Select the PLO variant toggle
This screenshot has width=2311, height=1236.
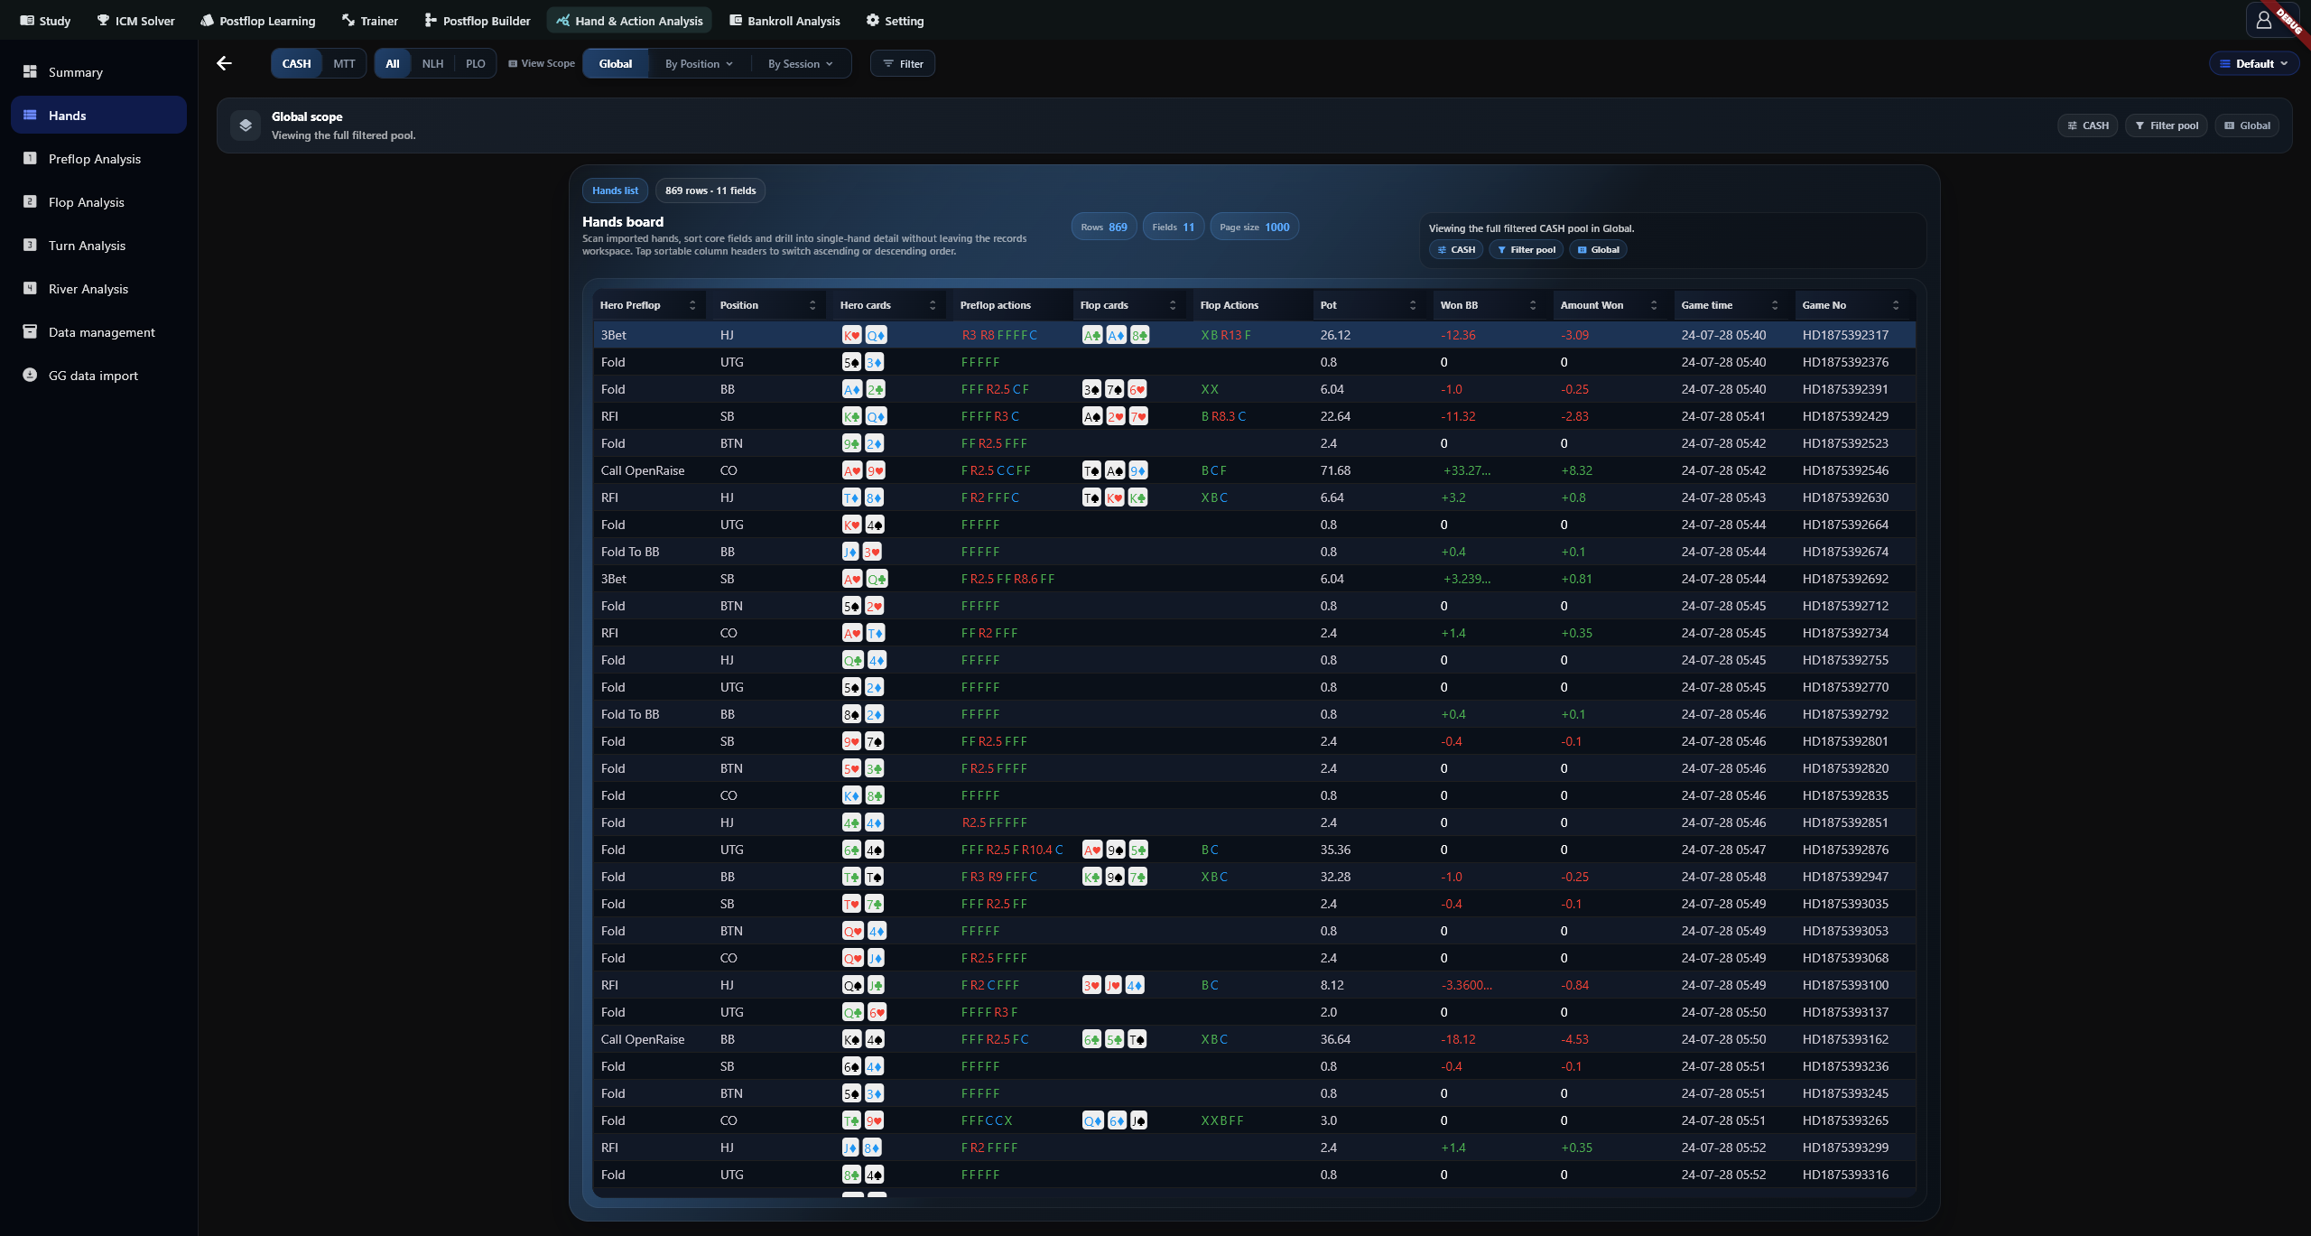click(x=475, y=63)
